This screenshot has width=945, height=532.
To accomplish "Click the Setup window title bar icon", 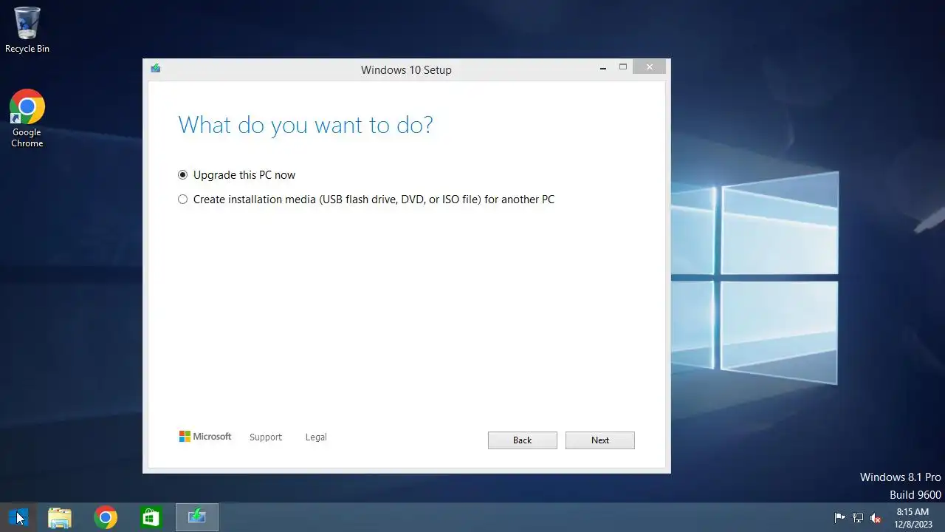I will click(x=156, y=69).
